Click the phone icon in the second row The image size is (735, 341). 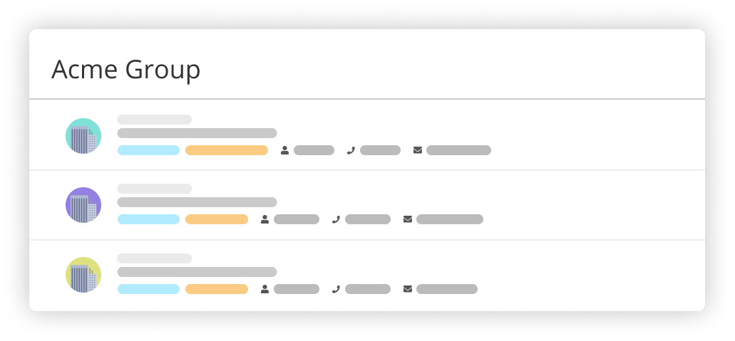point(336,219)
